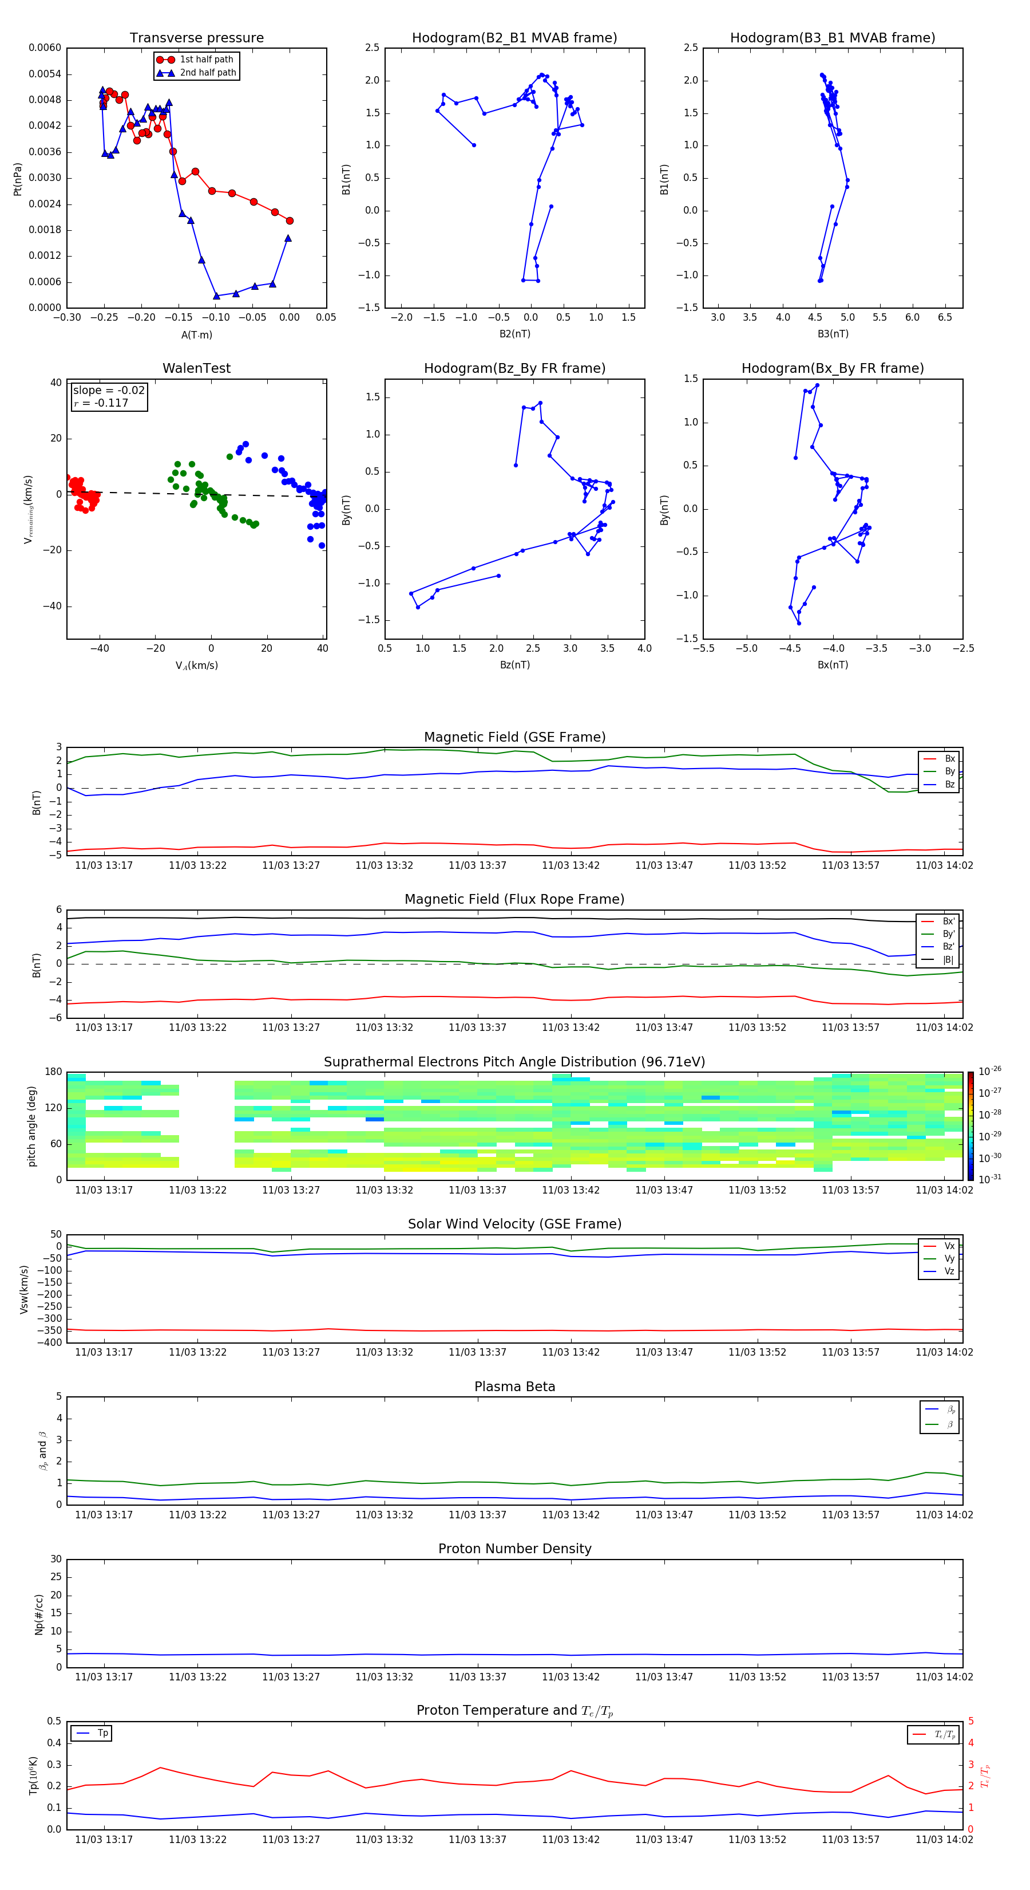Click the '10^-31' colorbar tick label

[x=990, y=1179]
